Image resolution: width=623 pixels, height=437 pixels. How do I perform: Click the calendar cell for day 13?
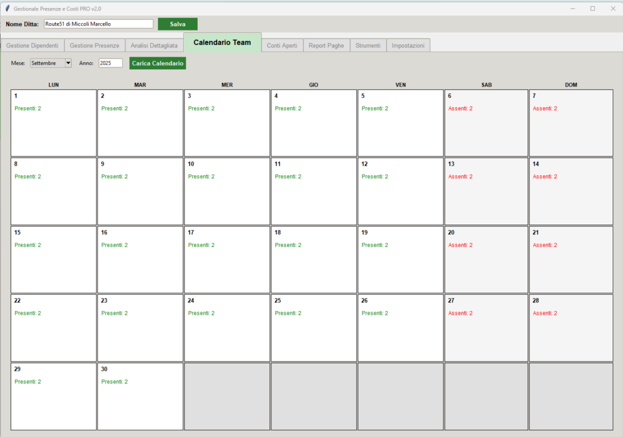click(x=486, y=191)
